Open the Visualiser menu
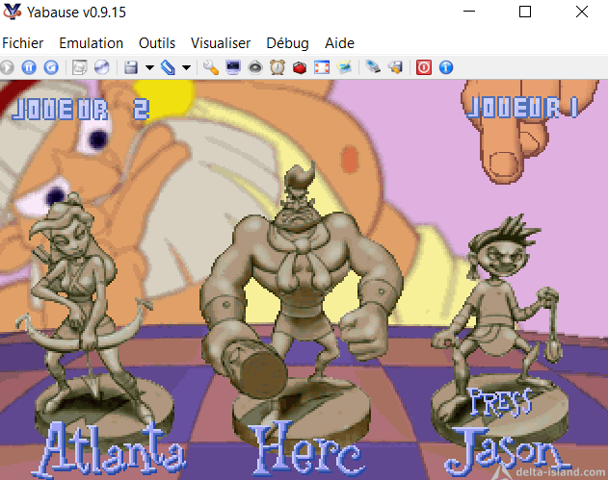The height and width of the screenshot is (480, 608). pyautogui.click(x=221, y=43)
